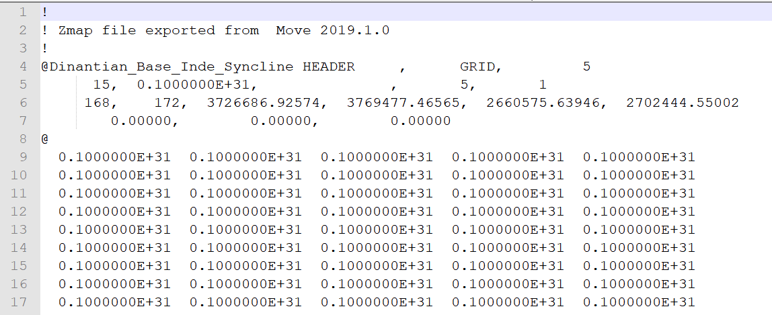Click line number 10 in the gutter

click(19, 175)
